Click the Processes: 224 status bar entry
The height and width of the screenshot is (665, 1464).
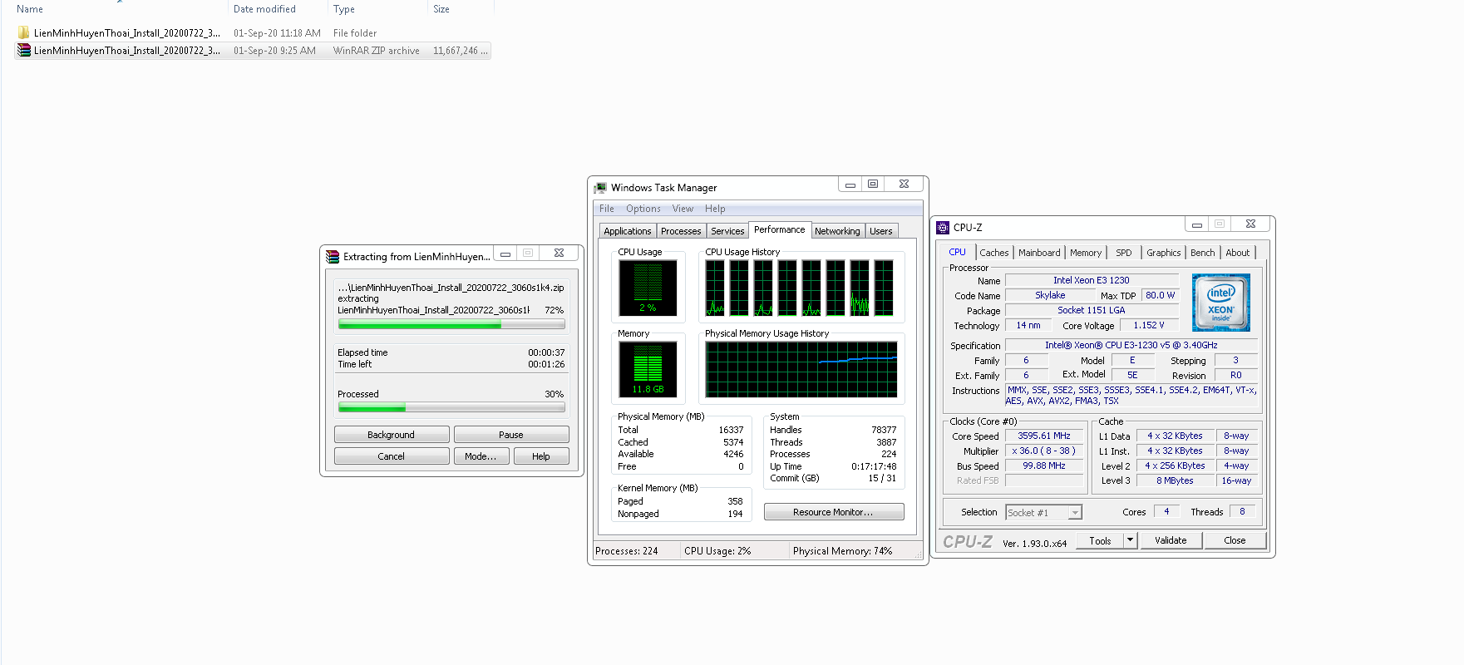[627, 551]
